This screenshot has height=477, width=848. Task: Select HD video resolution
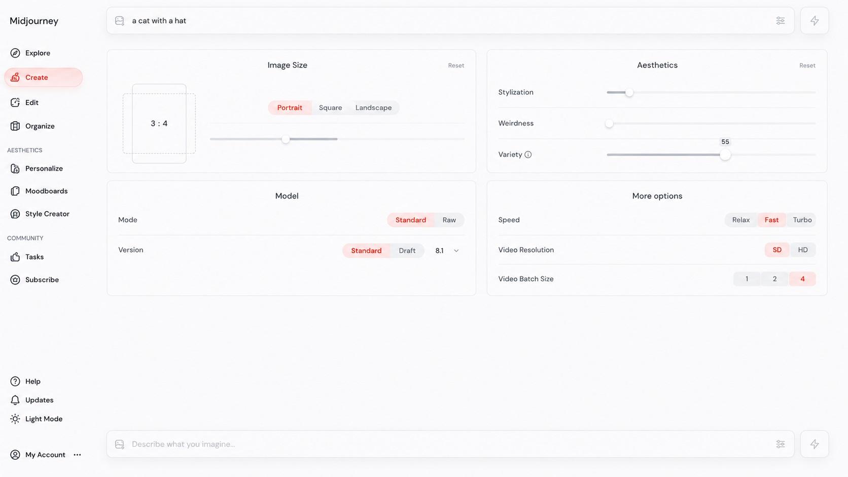click(x=802, y=250)
